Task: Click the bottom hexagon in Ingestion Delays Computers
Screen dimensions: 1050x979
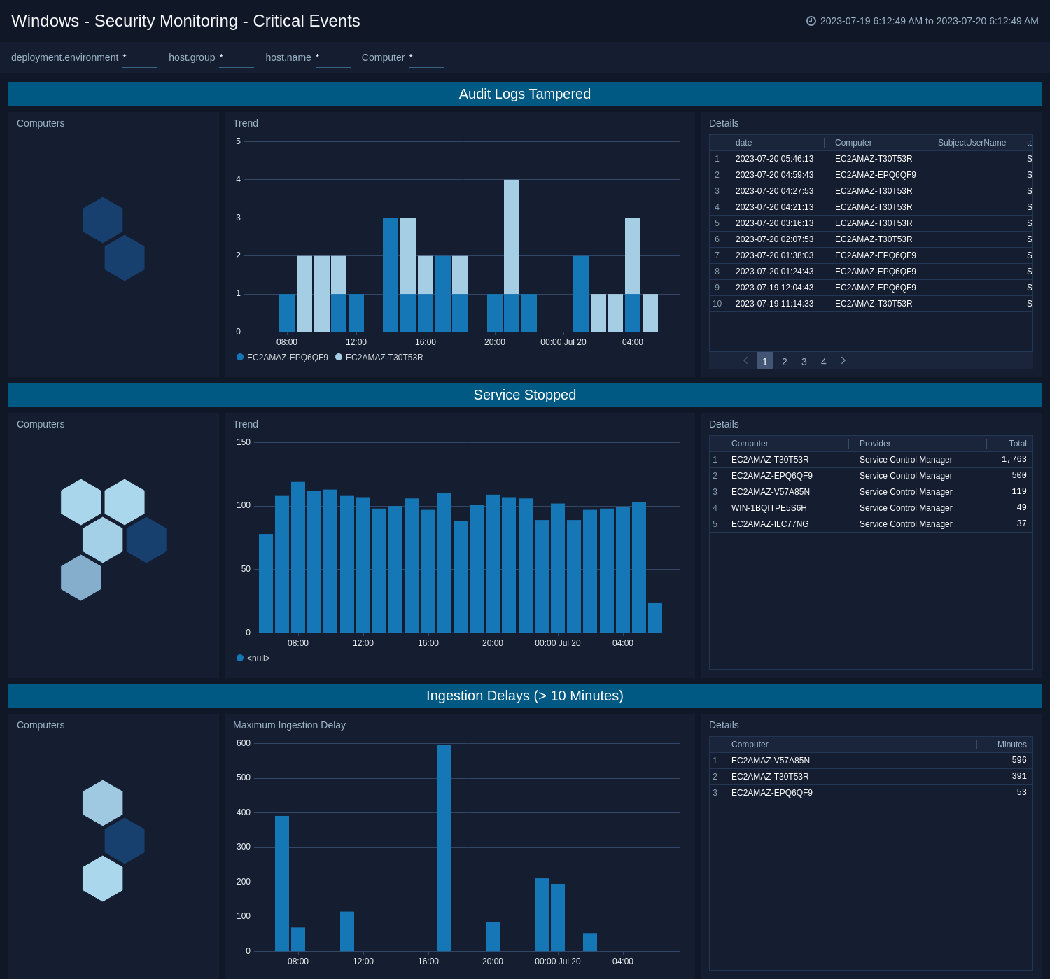Action: (x=103, y=878)
